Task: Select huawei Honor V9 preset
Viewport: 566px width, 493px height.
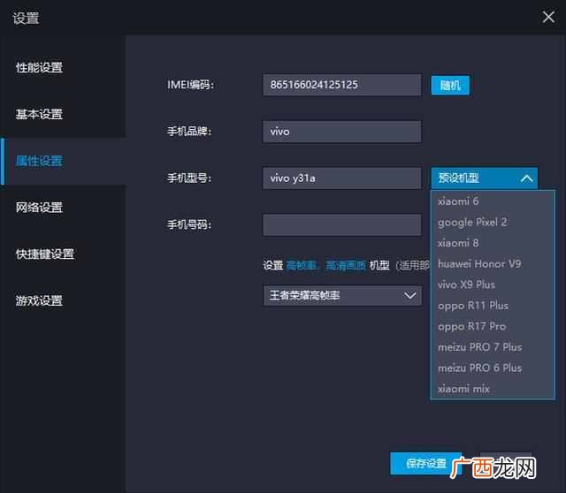Action: 493,263
